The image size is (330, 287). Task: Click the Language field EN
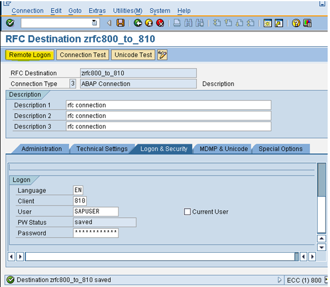pos(78,190)
